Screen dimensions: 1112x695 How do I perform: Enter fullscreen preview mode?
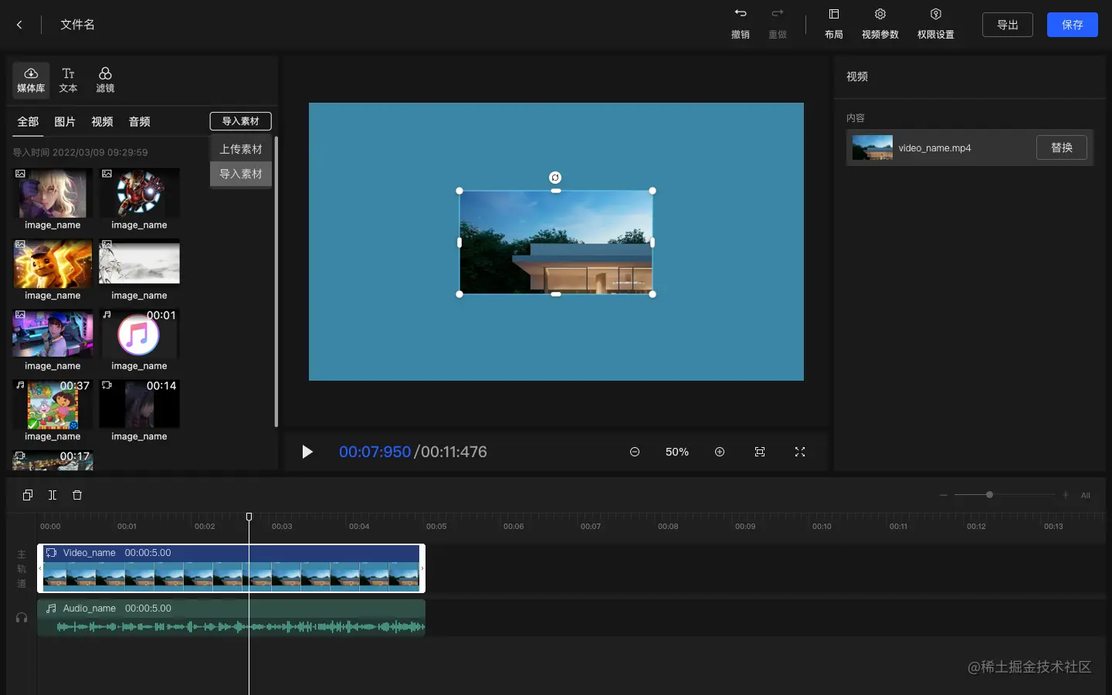pos(800,452)
